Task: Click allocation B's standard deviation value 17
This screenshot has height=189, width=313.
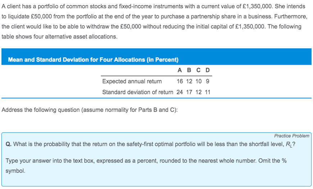Action: click(x=189, y=92)
